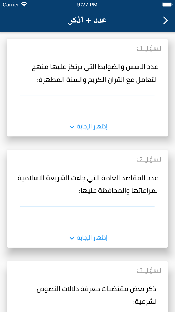Tap the chevron next to إظهار الإجابة for question 2
The width and height of the screenshot is (175, 312).
[72, 238]
